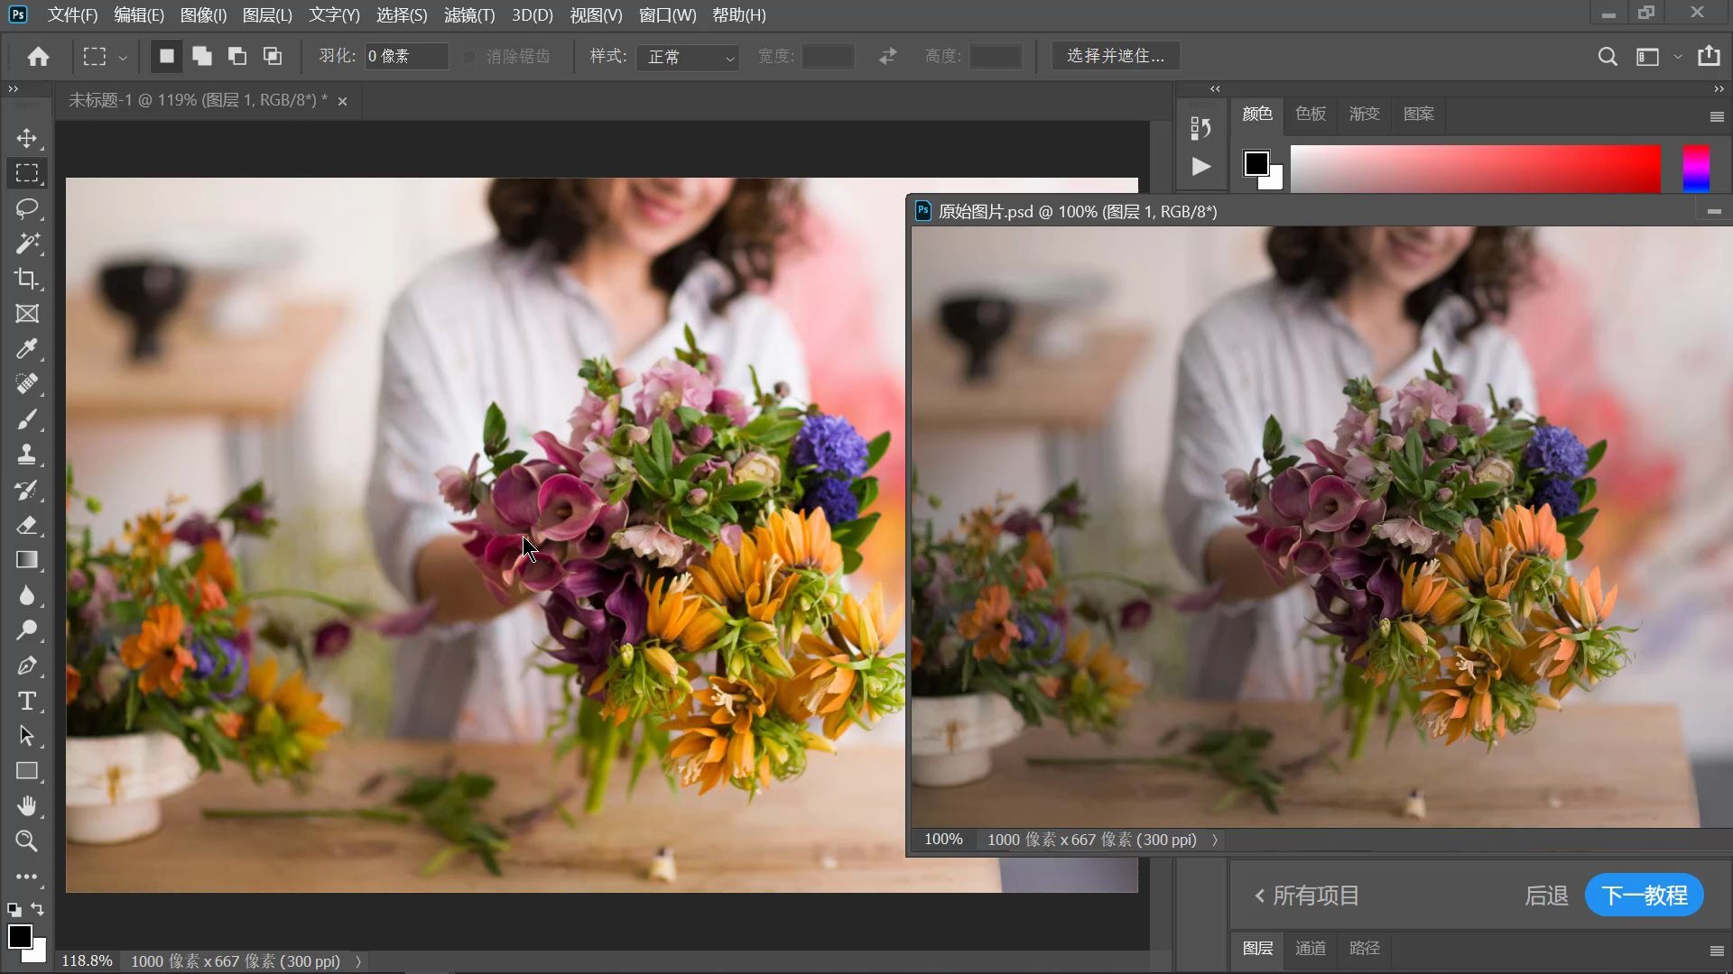Swap the width and height values

[x=888, y=56]
